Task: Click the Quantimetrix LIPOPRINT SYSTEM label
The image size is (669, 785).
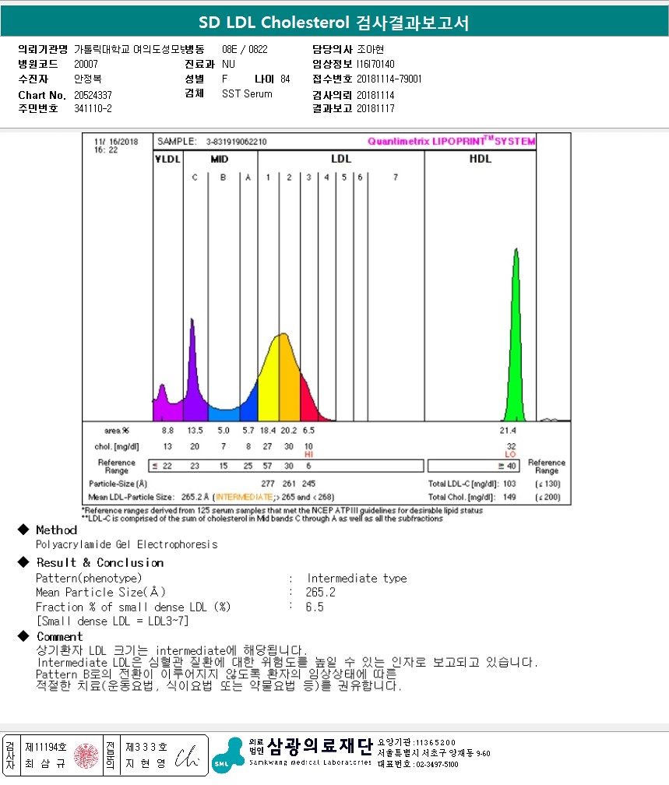Action: [x=451, y=141]
